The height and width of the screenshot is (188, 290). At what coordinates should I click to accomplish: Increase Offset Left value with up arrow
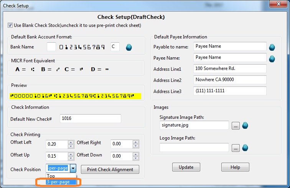(70, 142)
